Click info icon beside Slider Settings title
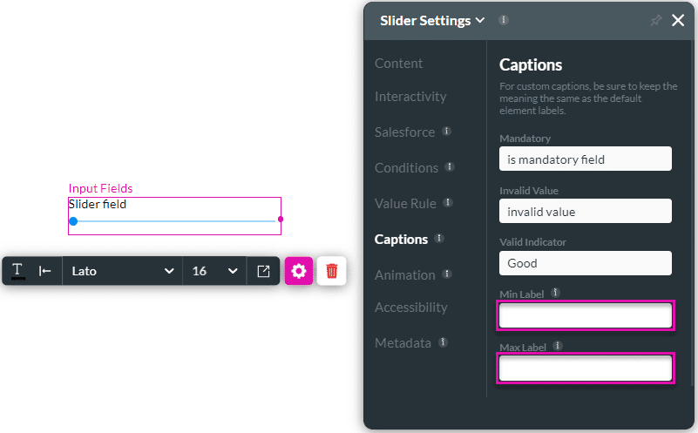This screenshot has height=433, width=698. [504, 20]
